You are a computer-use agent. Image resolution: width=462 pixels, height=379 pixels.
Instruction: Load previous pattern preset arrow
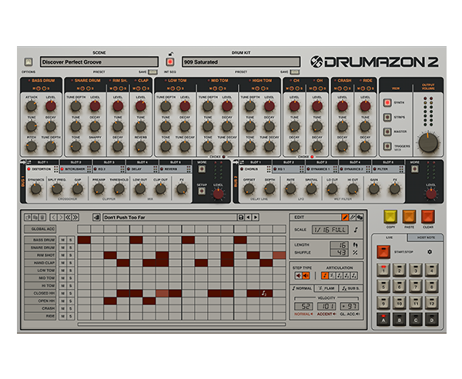click(x=248, y=218)
